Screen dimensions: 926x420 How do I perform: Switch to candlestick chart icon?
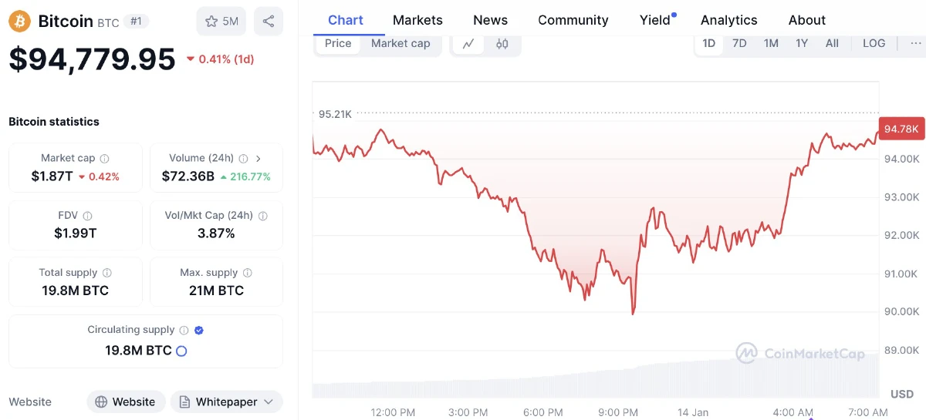502,44
